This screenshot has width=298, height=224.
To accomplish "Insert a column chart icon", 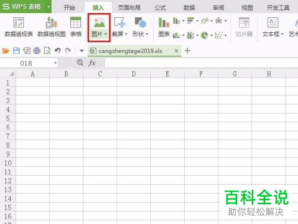I will pos(176,20).
